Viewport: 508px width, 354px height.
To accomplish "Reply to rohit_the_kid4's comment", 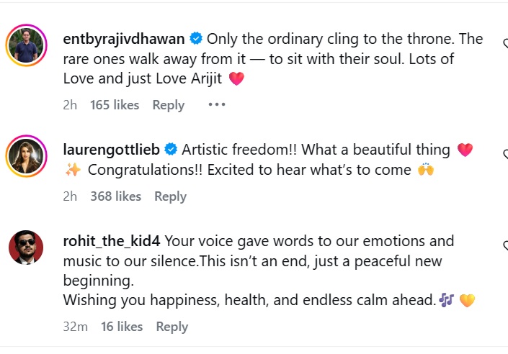I will (172, 327).
